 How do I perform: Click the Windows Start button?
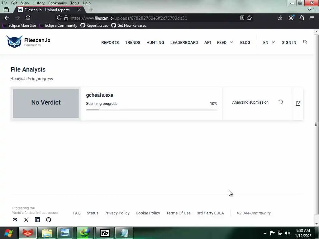click(x=8, y=233)
